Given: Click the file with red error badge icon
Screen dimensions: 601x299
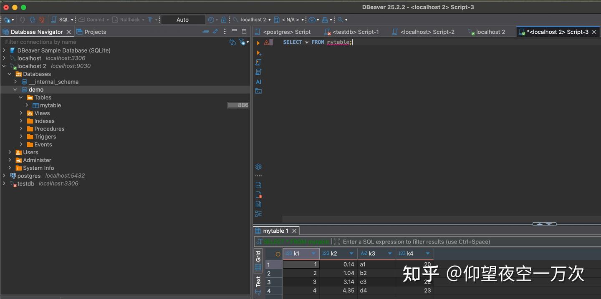Looking at the screenshot, I should click(x=258, y=195).
